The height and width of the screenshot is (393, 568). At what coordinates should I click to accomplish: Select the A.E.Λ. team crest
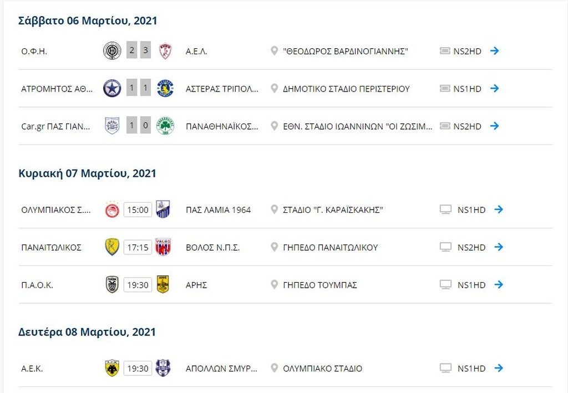click(x=165, y=50)
